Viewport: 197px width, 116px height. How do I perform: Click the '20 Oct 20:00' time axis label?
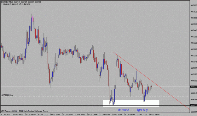pyautogui.click(x=67, y=114)
